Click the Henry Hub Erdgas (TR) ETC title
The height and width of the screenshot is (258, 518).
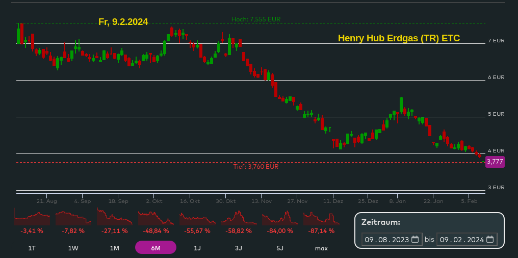[x=399, y=38]
